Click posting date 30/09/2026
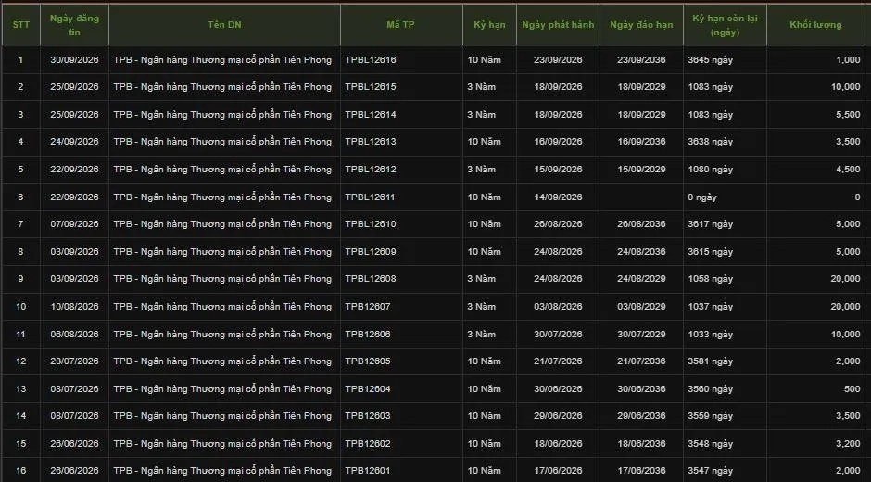Screen dimensions: 871x482 74,60
